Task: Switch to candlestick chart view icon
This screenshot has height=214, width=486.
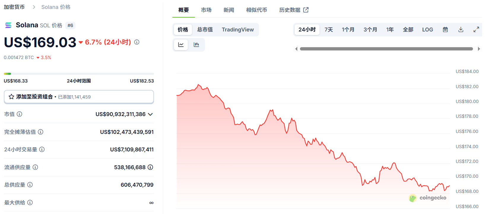Action: click(x=196, y=45)
